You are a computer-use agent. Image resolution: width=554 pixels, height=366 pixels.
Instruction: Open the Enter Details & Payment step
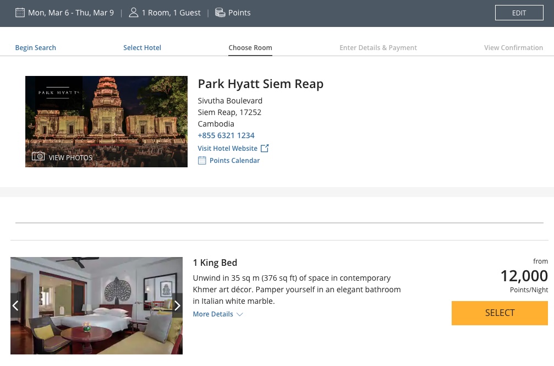tap(378, 48)
